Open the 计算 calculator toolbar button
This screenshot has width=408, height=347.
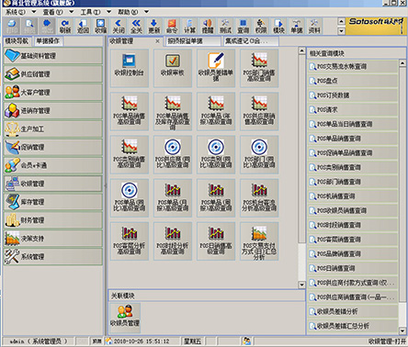coord(189,26)
